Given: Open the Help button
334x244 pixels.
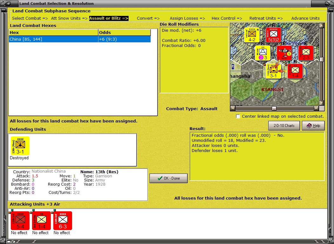Looking at the screenshot, I should [x=313, y=126].
